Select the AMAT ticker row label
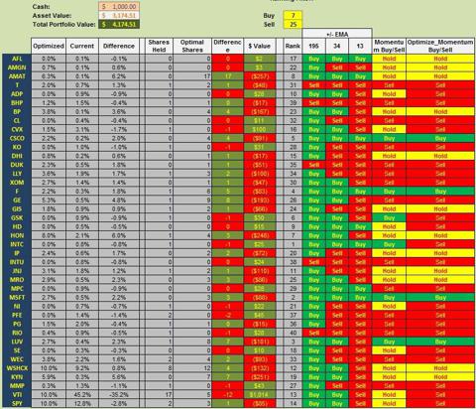Screen dimensions: 476x409 17,76
